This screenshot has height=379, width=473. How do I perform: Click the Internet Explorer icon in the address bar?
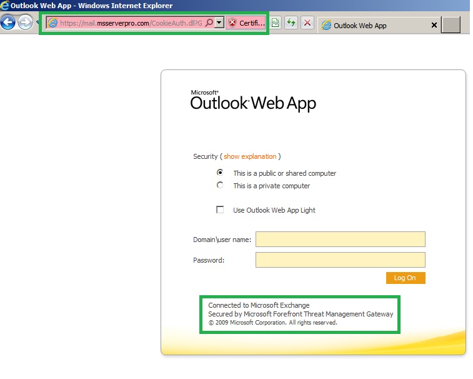pyautogui.click(x=52, y=23)
